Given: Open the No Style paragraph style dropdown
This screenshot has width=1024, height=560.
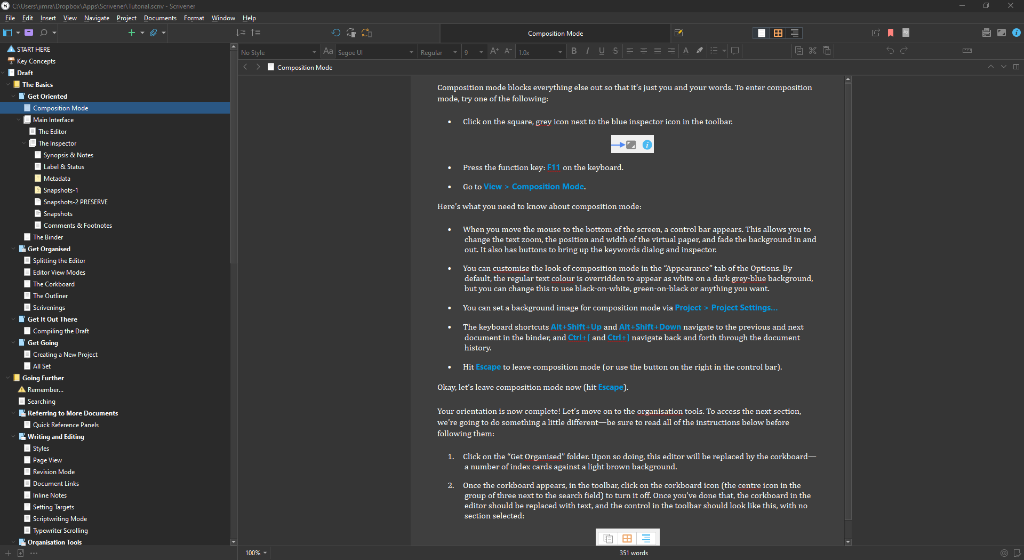Looking at the screenshot, I should click(x=278, y=52).
